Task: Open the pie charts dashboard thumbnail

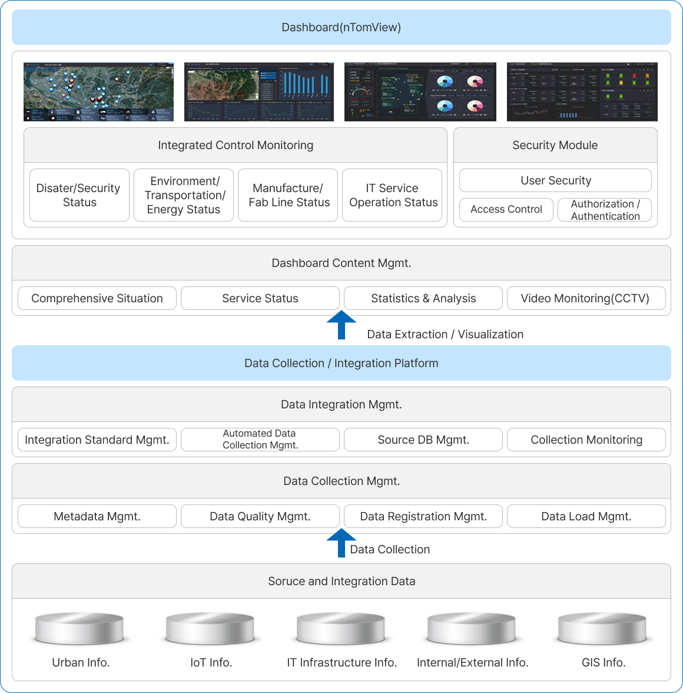Action: pos(420,92)
